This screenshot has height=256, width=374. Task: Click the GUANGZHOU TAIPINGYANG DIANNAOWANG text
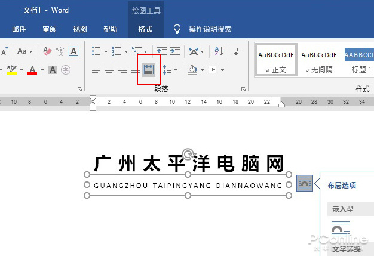point(188,186)
